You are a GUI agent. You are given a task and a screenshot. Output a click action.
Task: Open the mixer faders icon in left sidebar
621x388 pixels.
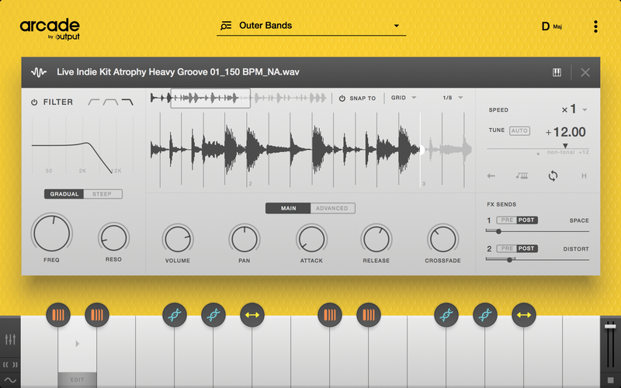tap(10, 340)
